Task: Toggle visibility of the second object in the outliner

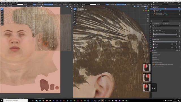Action: point(180,10)
